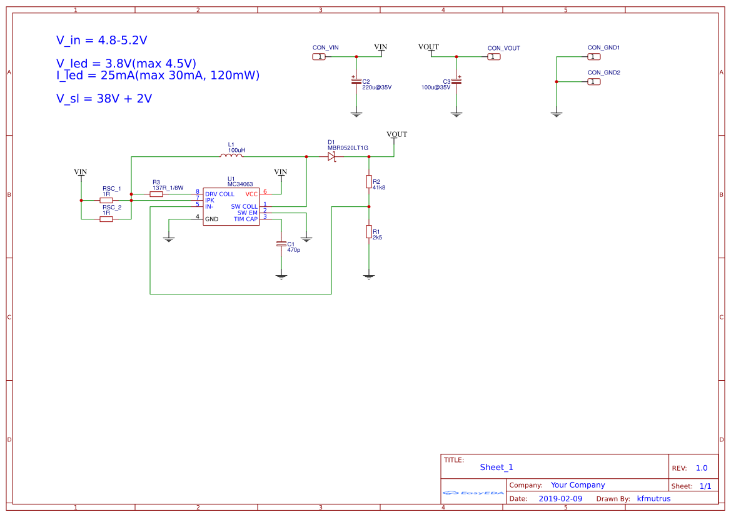Click the red VCC pin label

251,194
